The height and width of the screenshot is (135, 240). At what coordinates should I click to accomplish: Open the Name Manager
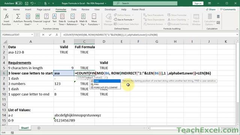tap(108, 19)
